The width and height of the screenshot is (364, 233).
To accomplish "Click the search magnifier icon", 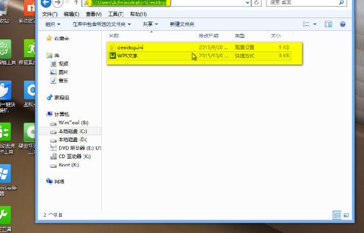I will coord(341,2).
